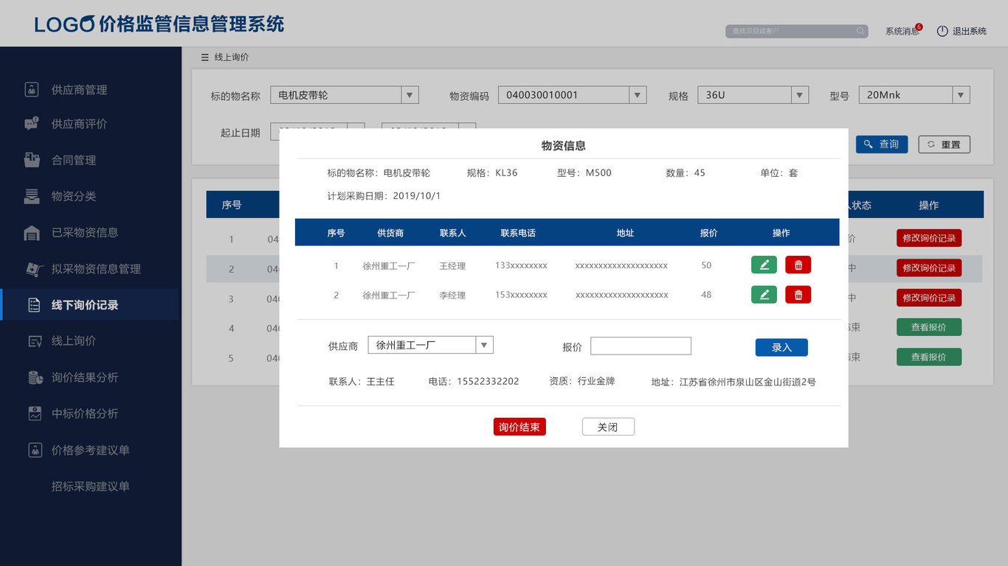
Task: Click the search magnifier icon in top bar
Action: (860, 31)
